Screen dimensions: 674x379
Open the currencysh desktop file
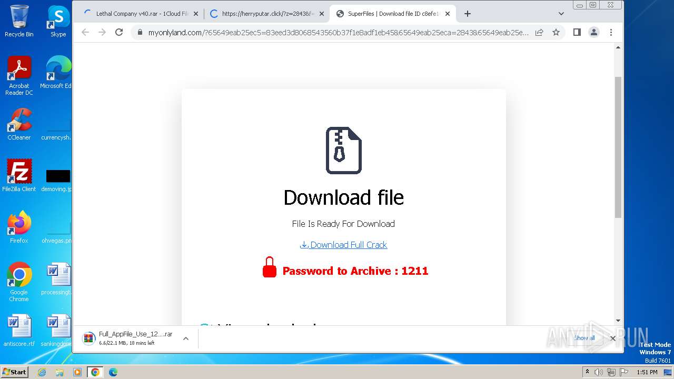click(x=57, y=128)
